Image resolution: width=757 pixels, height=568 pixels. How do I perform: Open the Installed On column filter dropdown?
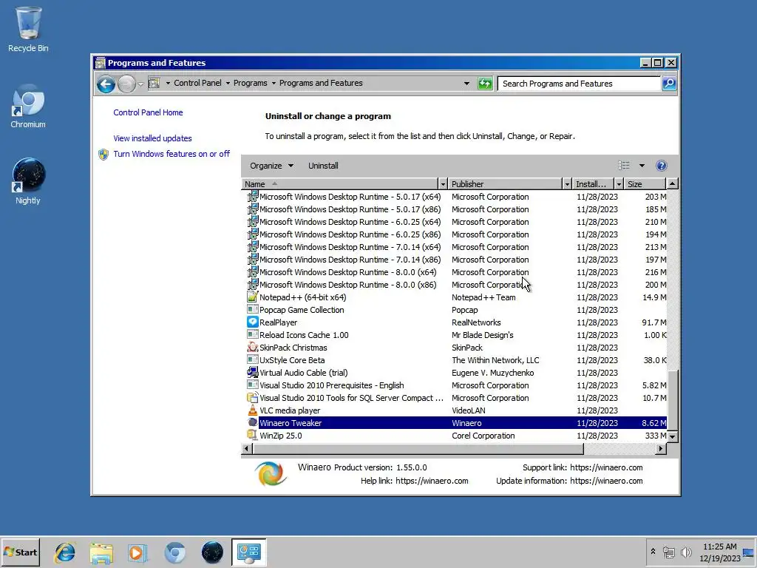(619, 184)
